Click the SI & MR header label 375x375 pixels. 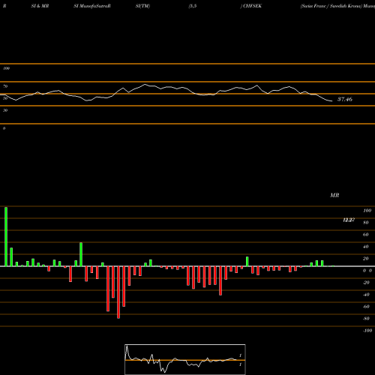[x=40, y=6]
